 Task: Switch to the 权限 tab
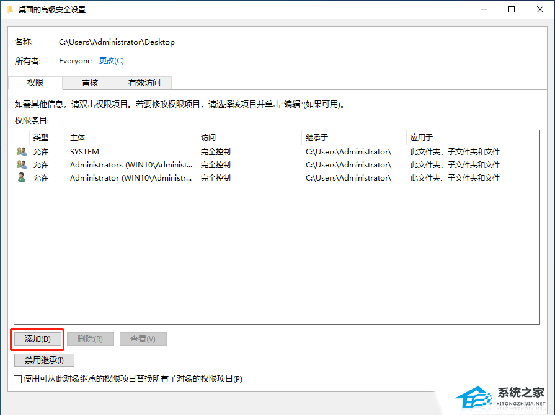35,83
